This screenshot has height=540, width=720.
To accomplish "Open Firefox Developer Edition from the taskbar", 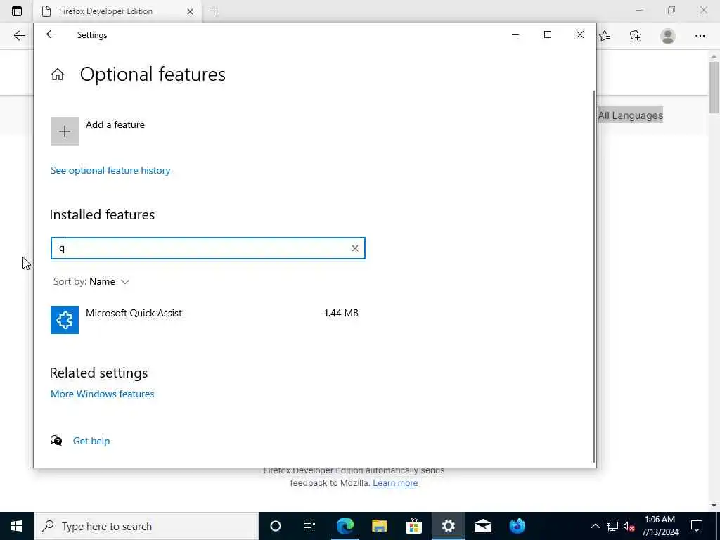I will [x=517, y=526].
